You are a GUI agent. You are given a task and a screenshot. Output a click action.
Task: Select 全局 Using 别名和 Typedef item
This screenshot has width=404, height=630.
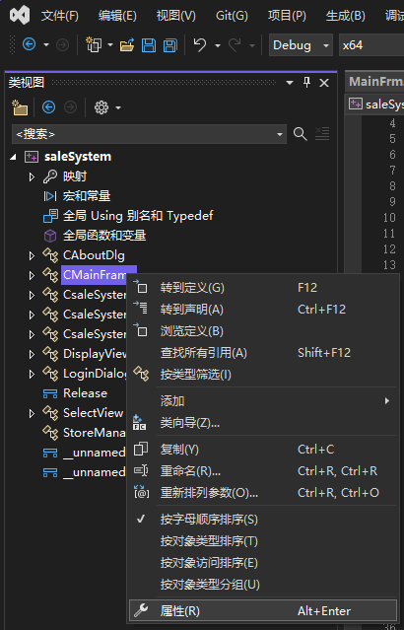(x=138, y=216)
